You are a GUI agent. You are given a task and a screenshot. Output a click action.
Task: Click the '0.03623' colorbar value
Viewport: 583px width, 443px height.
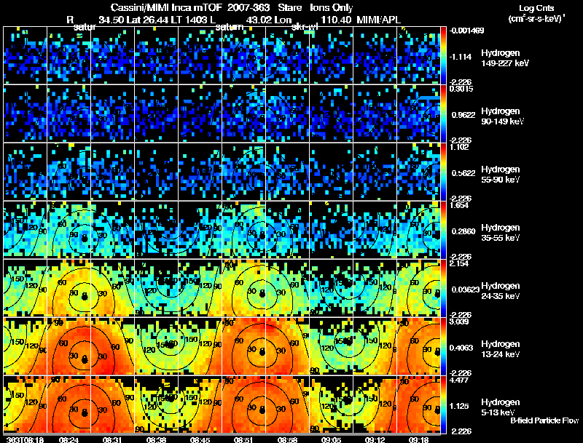(x=465, y=290)
